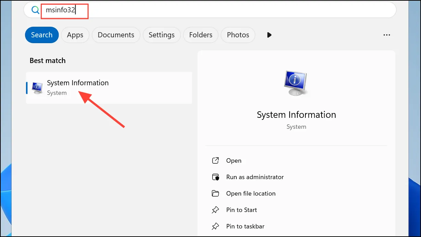Switch to the Photos filter
This screenshot has width=421, height=237.
coord(238,35)
